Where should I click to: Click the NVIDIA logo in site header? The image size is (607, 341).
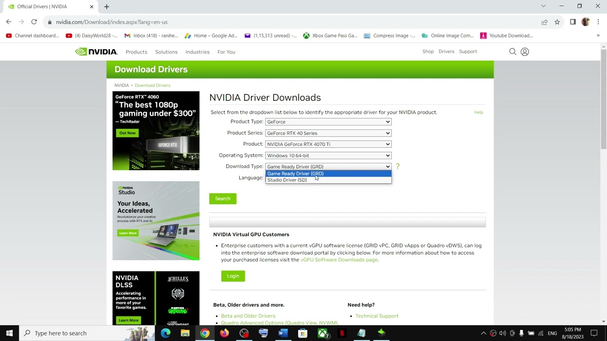click(96, 52)
